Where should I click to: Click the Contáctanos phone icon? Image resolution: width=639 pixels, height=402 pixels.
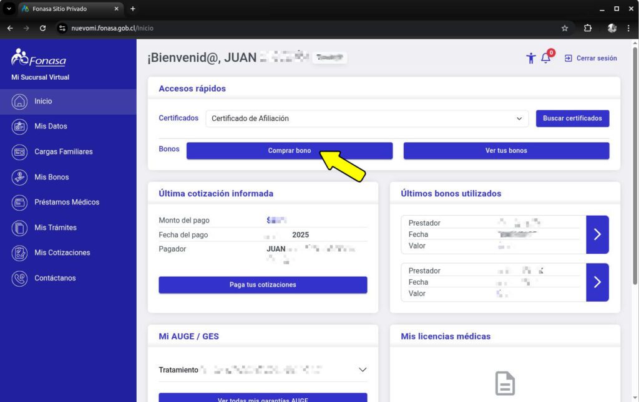coord(19,279)
